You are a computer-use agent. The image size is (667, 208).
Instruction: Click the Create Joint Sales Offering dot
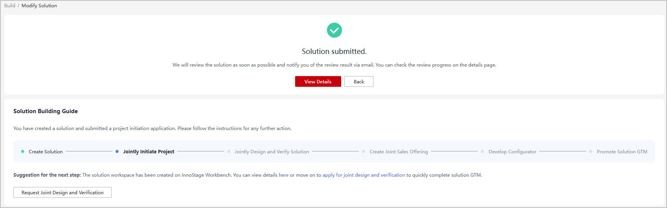pos(363,151)
